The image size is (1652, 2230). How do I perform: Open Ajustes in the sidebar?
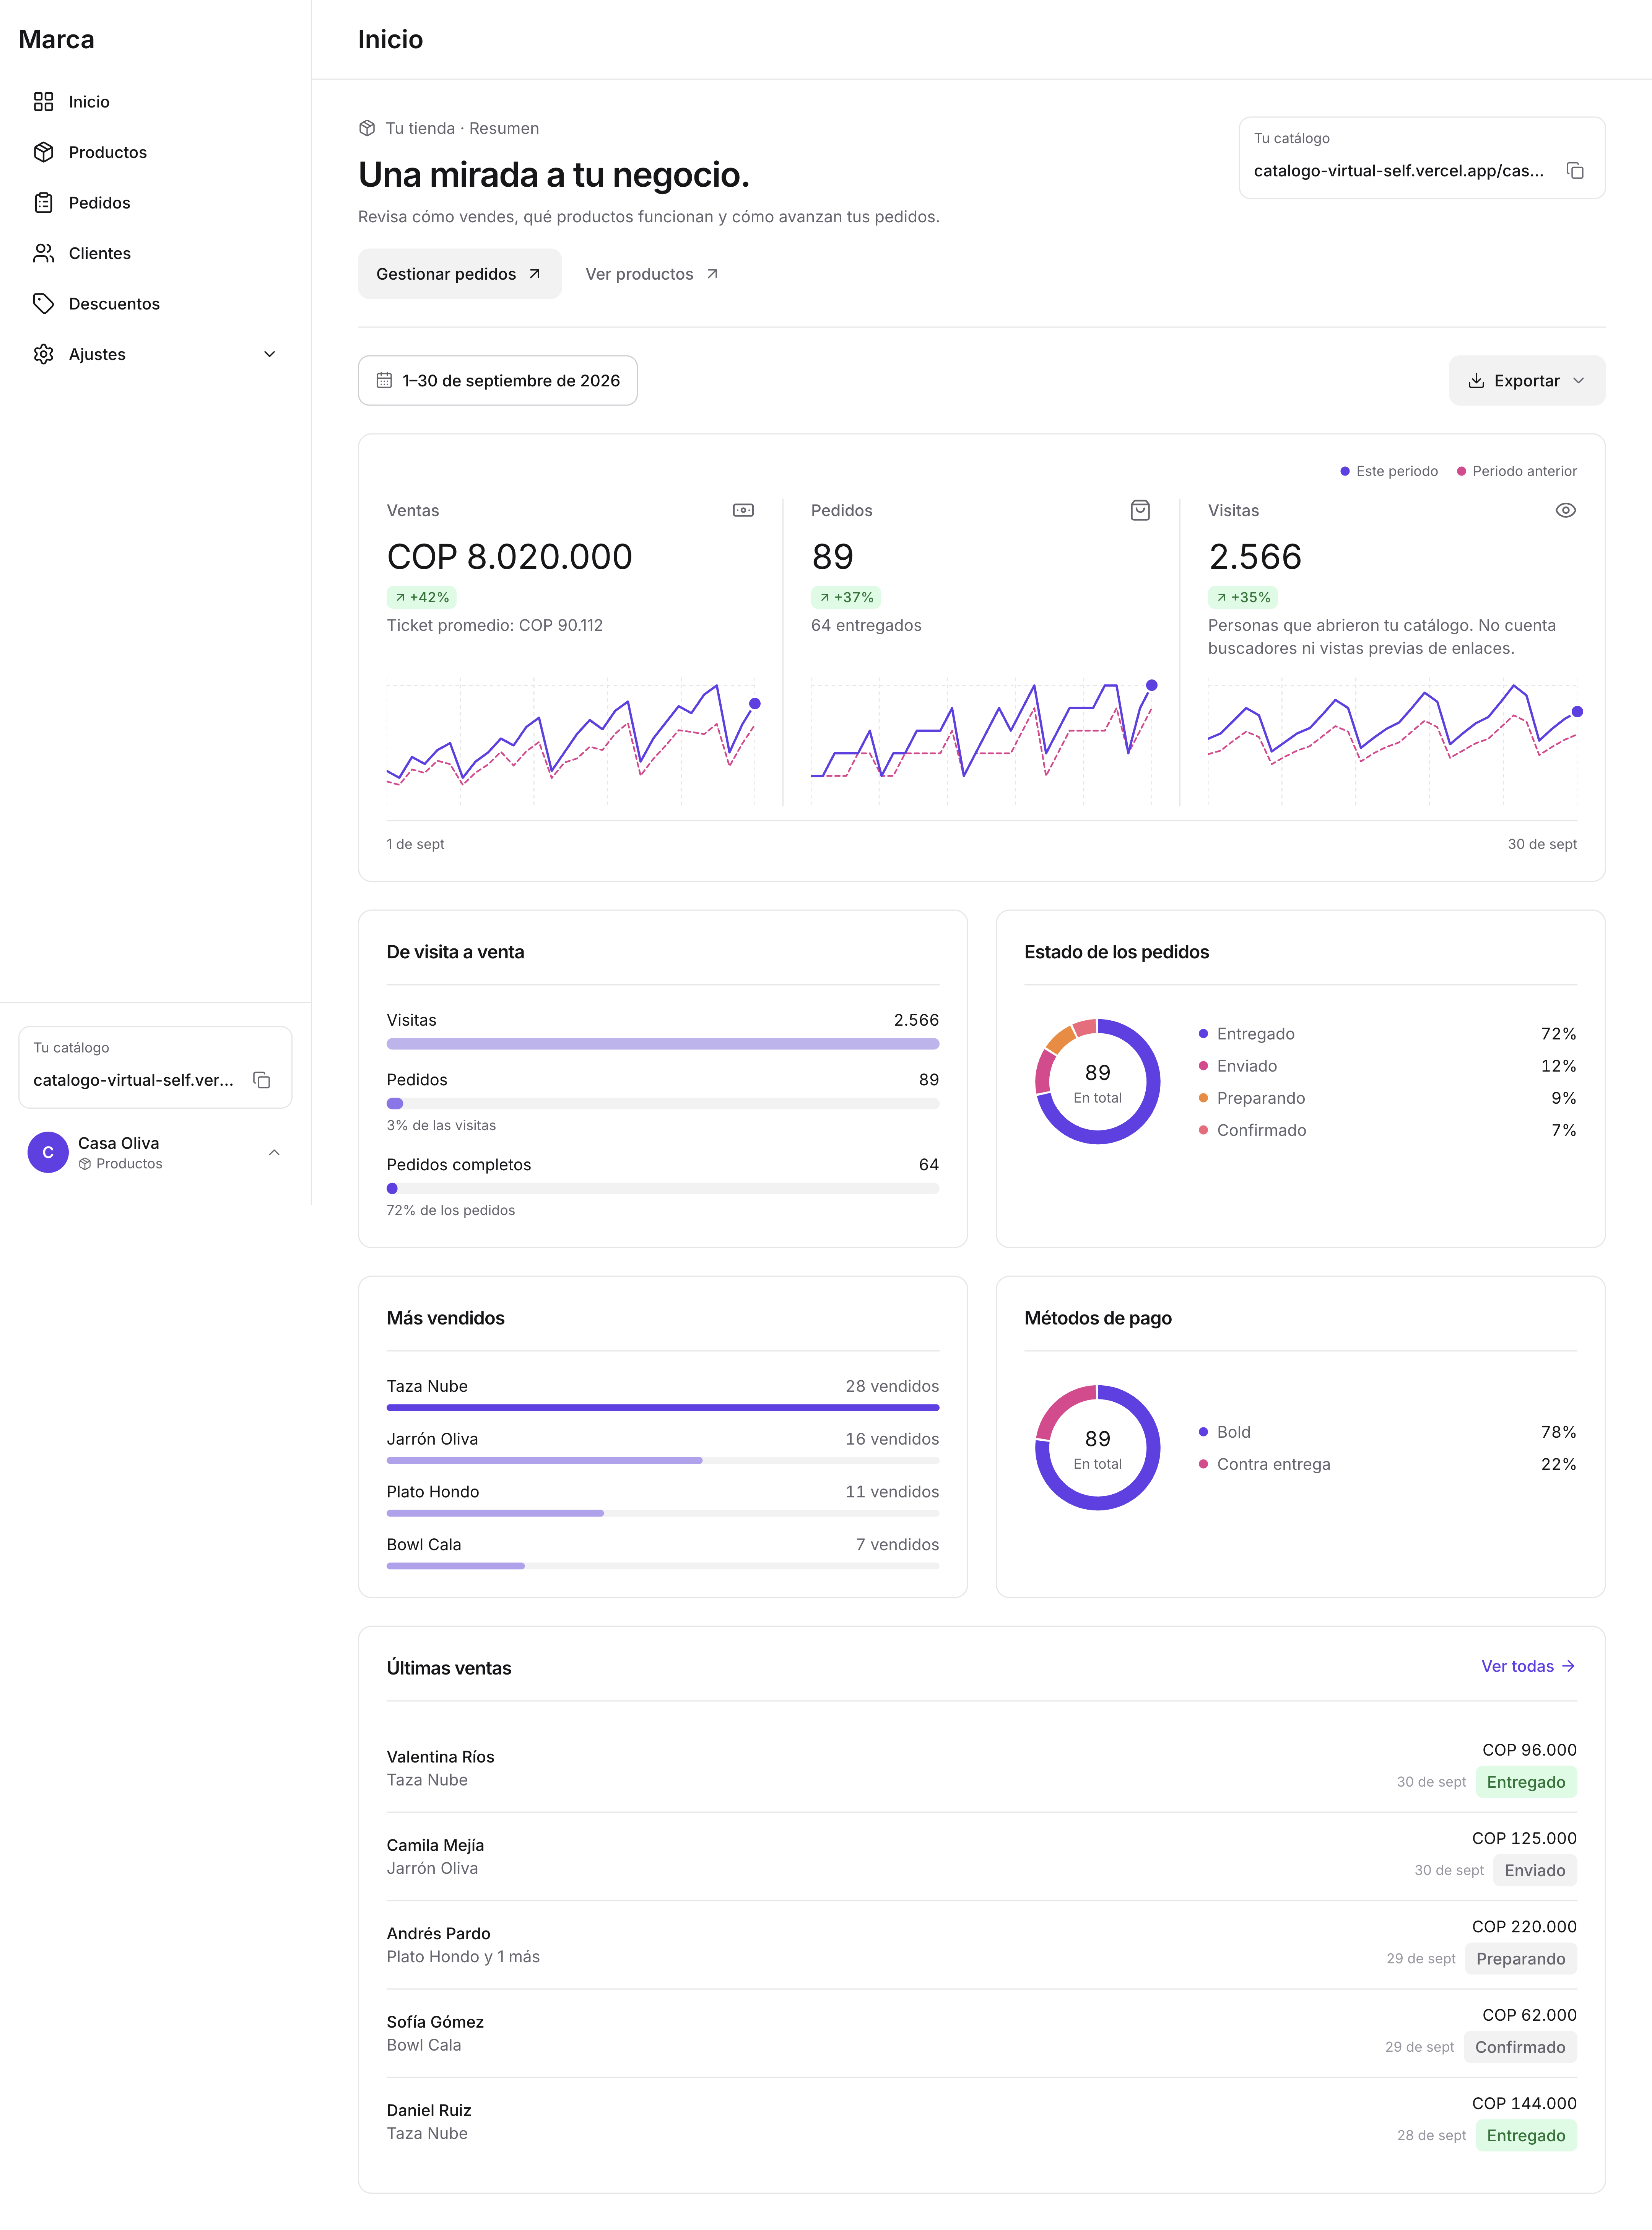(x=155, y=354)
